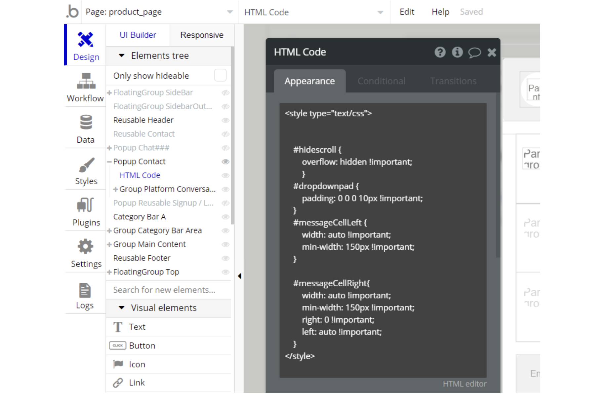Image resolution: width=605 pixels, height=395 pixels.
Task: Open the Workflow section icon
Action: 86,81
